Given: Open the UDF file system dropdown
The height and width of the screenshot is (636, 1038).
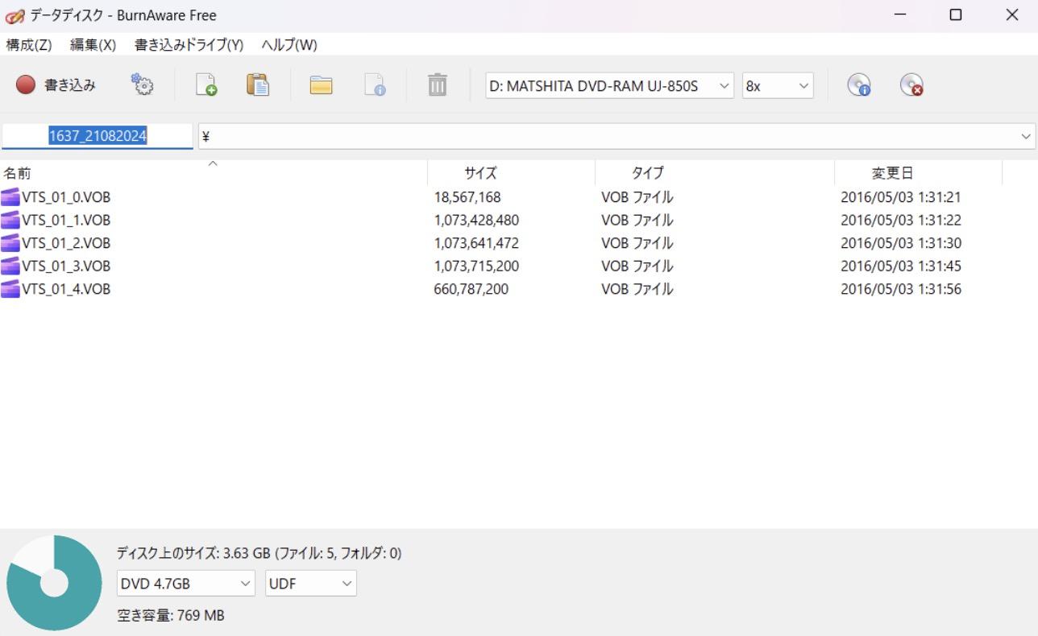Looking at the screenshot, I should [x=311, y=584].
